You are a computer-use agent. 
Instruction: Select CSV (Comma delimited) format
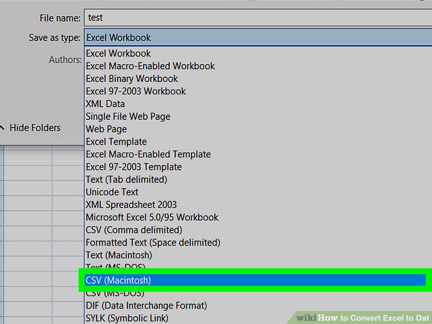134,230
